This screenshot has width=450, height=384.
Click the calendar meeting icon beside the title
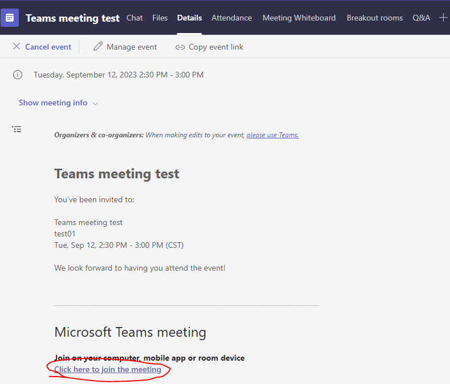coord(10,18)
